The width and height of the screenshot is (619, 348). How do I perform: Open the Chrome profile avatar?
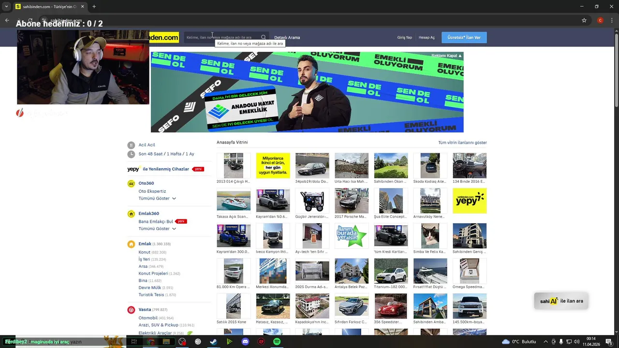pos(600,20)
